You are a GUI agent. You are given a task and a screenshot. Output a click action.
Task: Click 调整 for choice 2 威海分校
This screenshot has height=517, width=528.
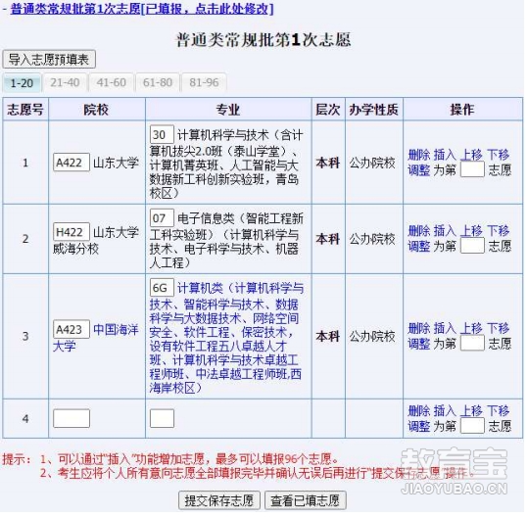coord(419,246)
